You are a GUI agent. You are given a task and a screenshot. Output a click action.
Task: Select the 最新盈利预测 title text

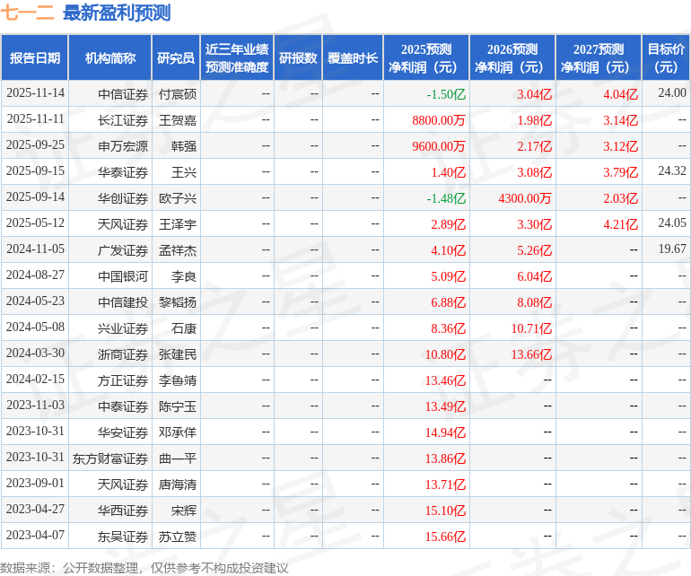tap(117, 13)
